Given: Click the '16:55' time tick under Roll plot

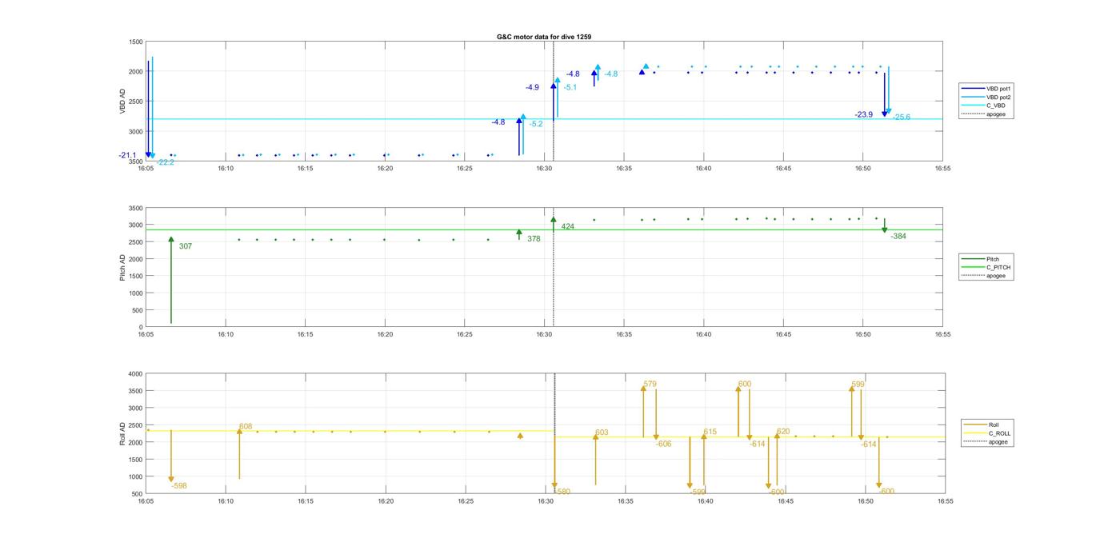Looking at the screenshot, I should pyautogui.click(x=945, y=501).
